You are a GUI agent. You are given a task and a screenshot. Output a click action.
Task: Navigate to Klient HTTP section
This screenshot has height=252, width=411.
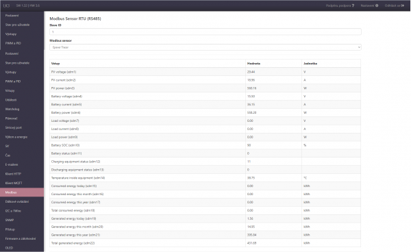click(x=13, y=174)
